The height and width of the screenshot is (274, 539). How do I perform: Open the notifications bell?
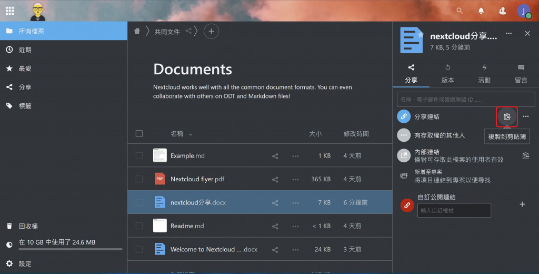(x=481, y=11)
